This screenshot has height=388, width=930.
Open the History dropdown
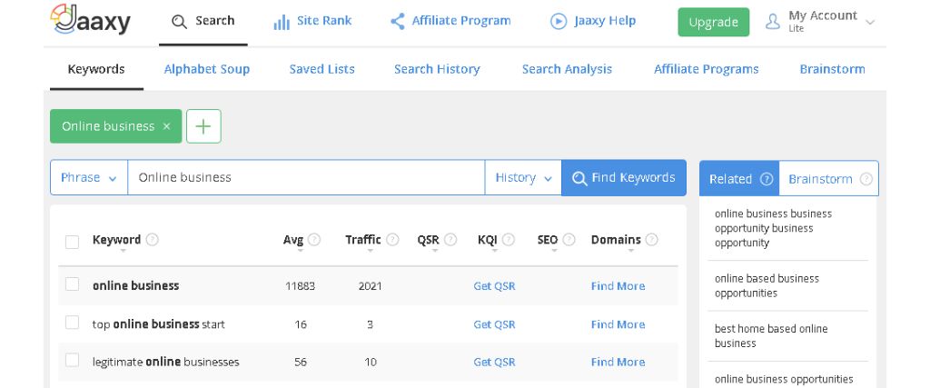point(523,177)
